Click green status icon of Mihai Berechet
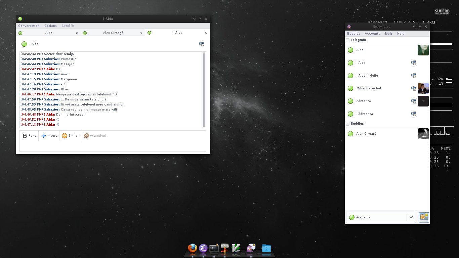 click(350, 88)
